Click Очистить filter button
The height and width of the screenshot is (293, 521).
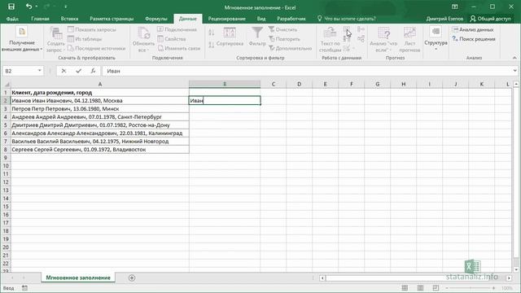(x=282, y=29)
